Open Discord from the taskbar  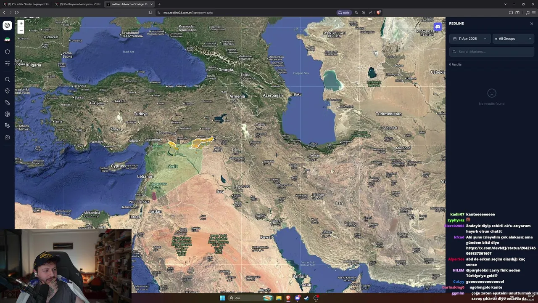tap(298, 298)
